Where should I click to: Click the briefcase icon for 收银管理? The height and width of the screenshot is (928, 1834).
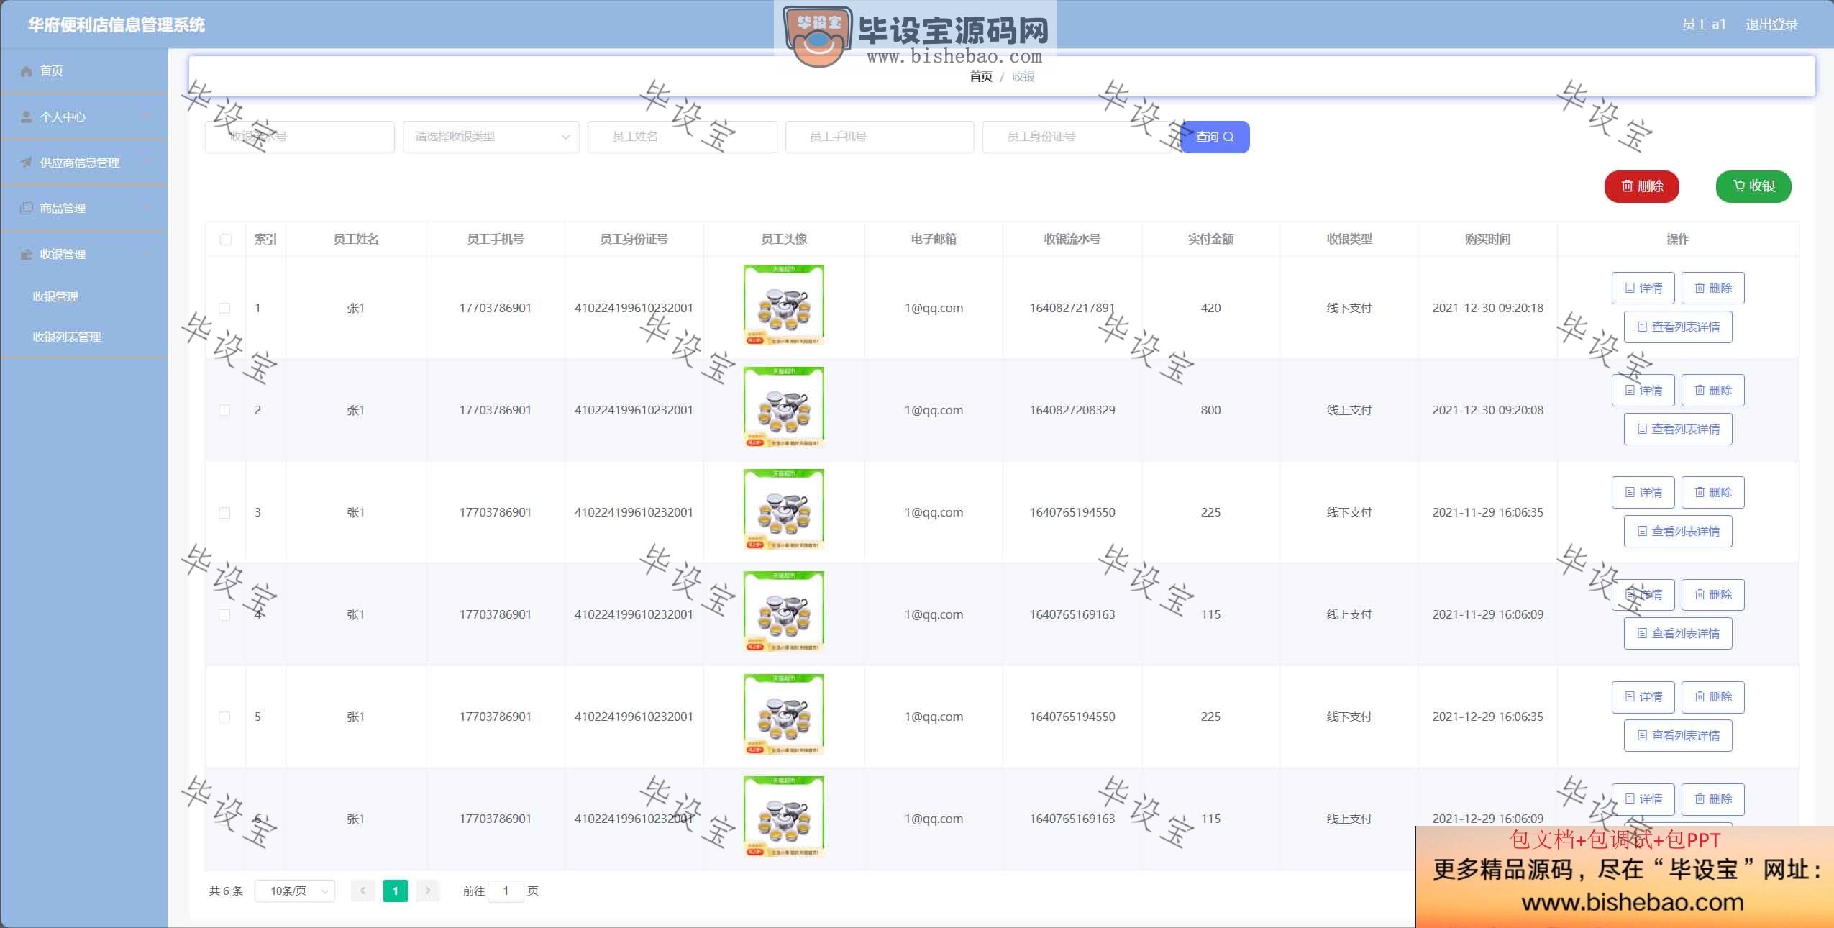[x=27, y=254]
